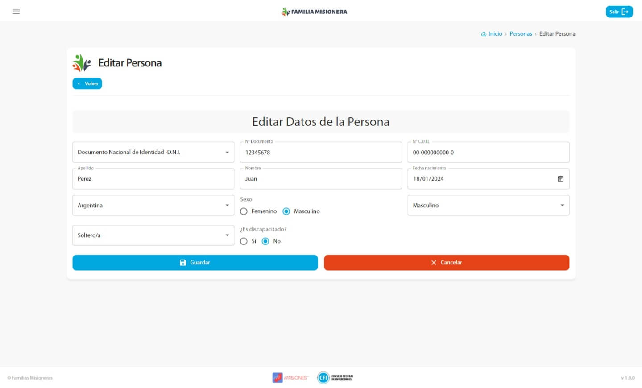Click the CFI Consejo Federal logo

click(x=335, y=378)
